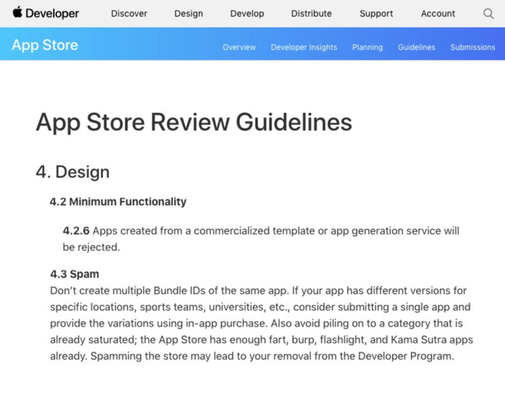This screenshot has height=394, width=505.
Task: Open the Design menu
Action: click(x=188, y=14)
